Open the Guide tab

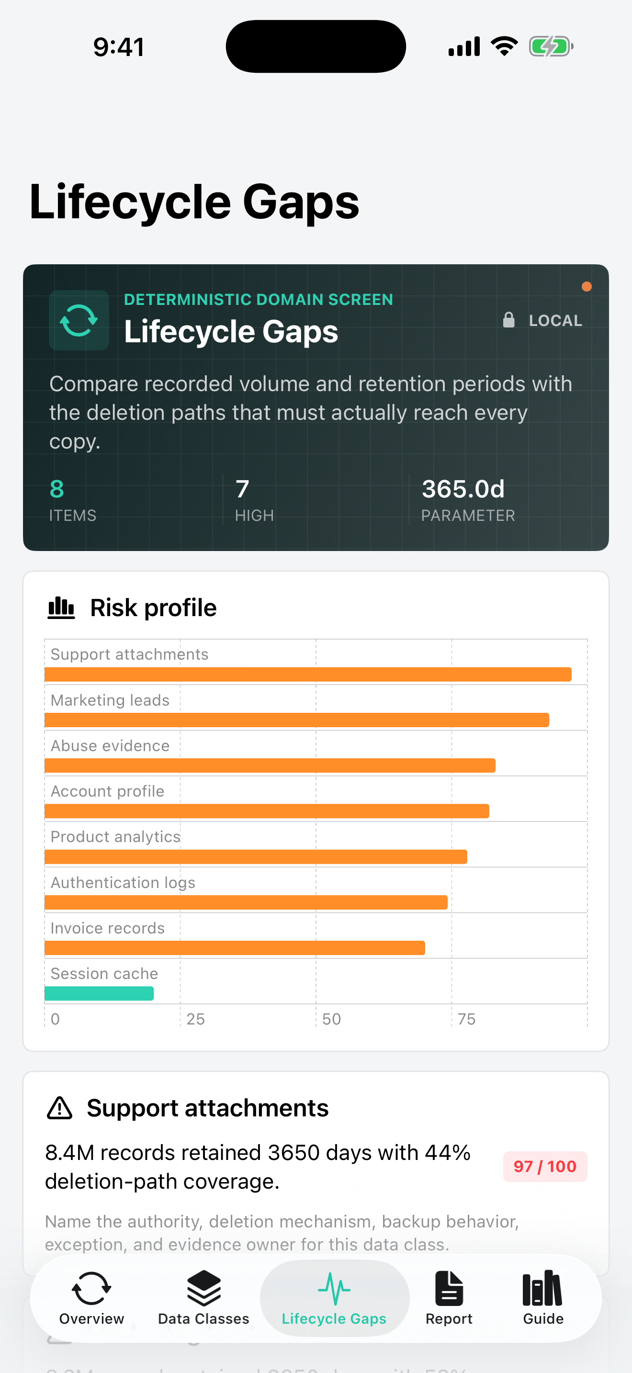542,1298
